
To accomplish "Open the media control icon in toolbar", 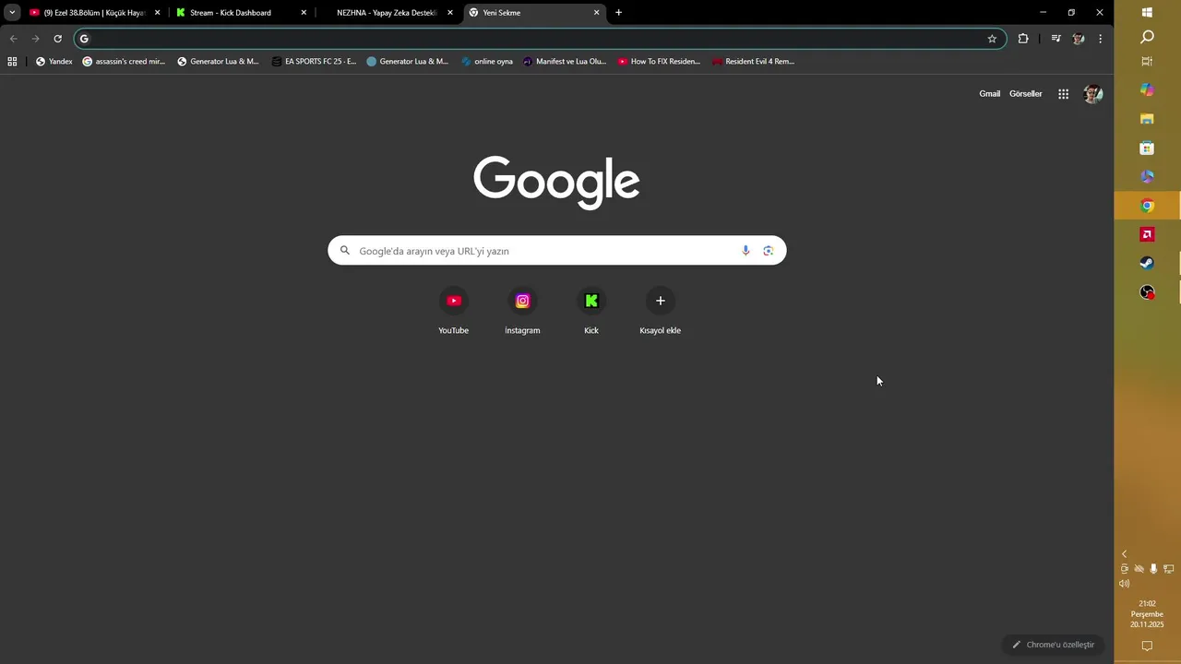I will click(1056, 39).
